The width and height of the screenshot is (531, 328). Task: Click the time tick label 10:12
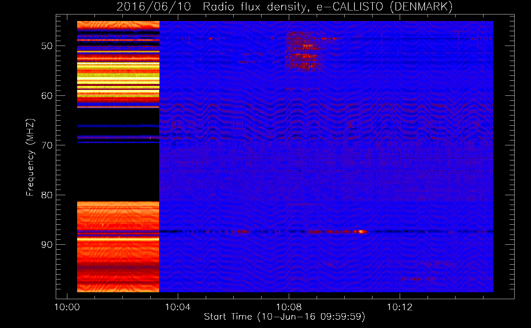(400, 307)
